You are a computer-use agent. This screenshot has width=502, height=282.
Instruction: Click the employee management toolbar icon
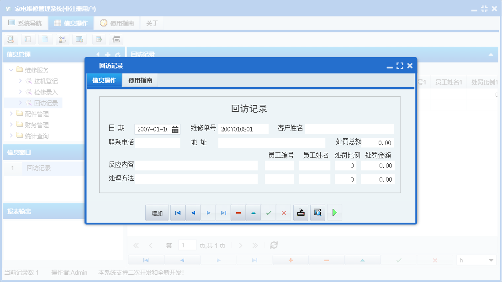click(x=62, y=39)
